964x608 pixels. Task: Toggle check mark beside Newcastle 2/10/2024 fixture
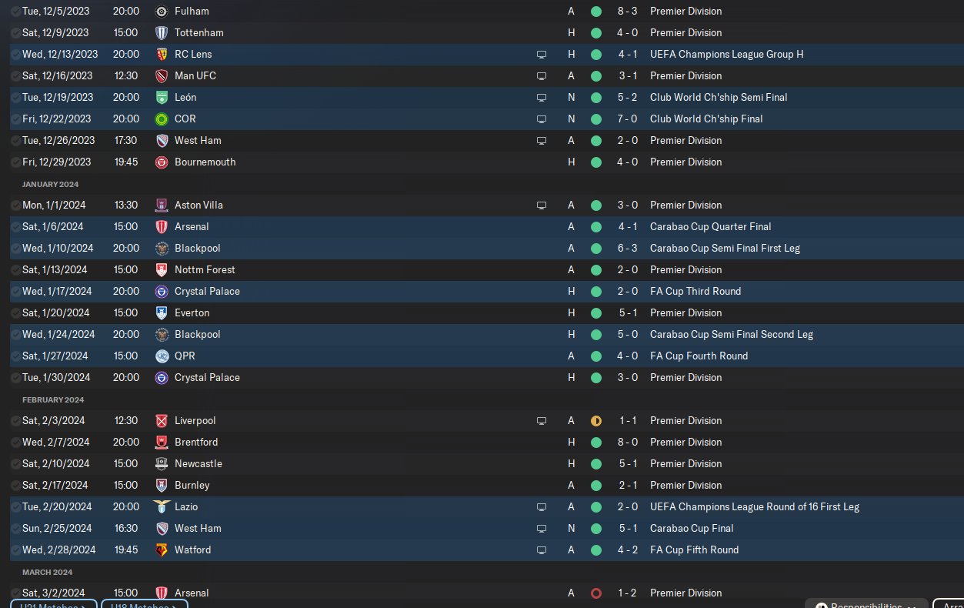(16, 464)
